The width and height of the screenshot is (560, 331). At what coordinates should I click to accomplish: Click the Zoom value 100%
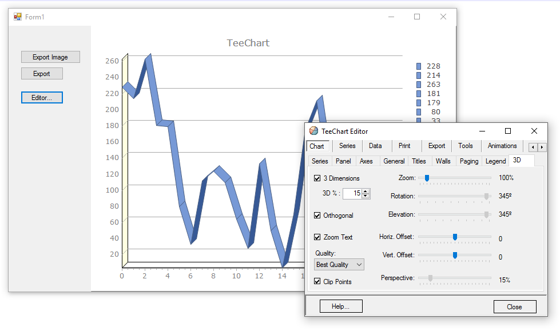pyautogui.click(x=506, y=177)
